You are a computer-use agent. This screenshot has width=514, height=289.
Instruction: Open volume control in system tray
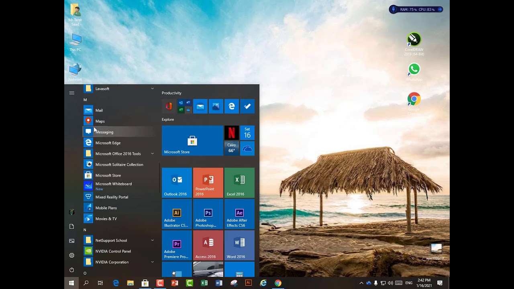[390, 283]
